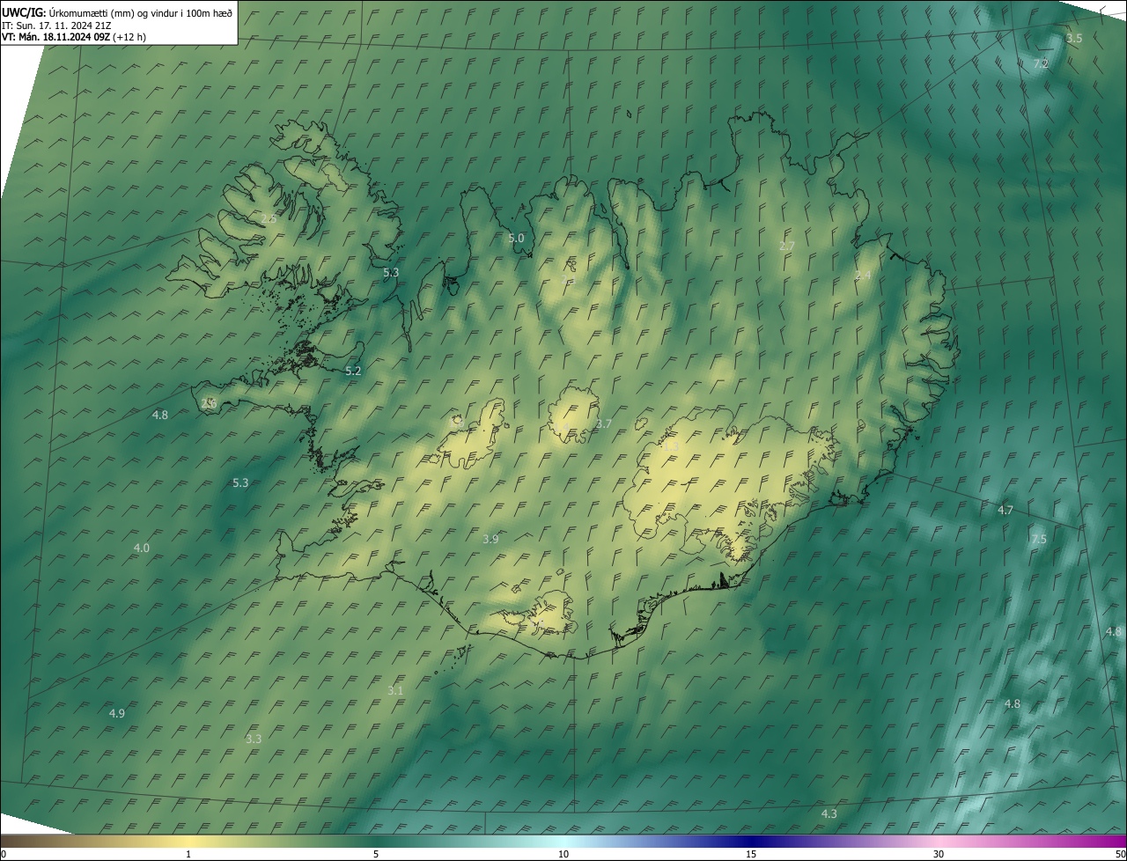Click the 4.3 value label on the map
Viewport: 1127px width, 861px height.
coord(829,814)
